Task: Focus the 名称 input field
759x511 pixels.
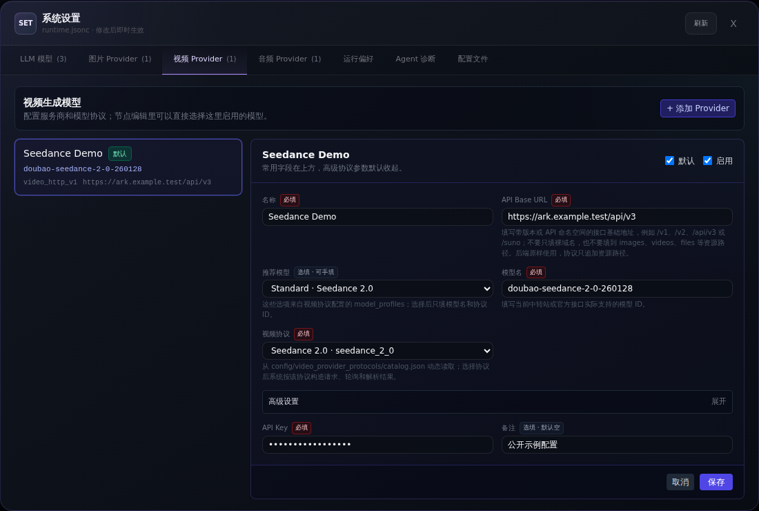Action: point(377,217)
